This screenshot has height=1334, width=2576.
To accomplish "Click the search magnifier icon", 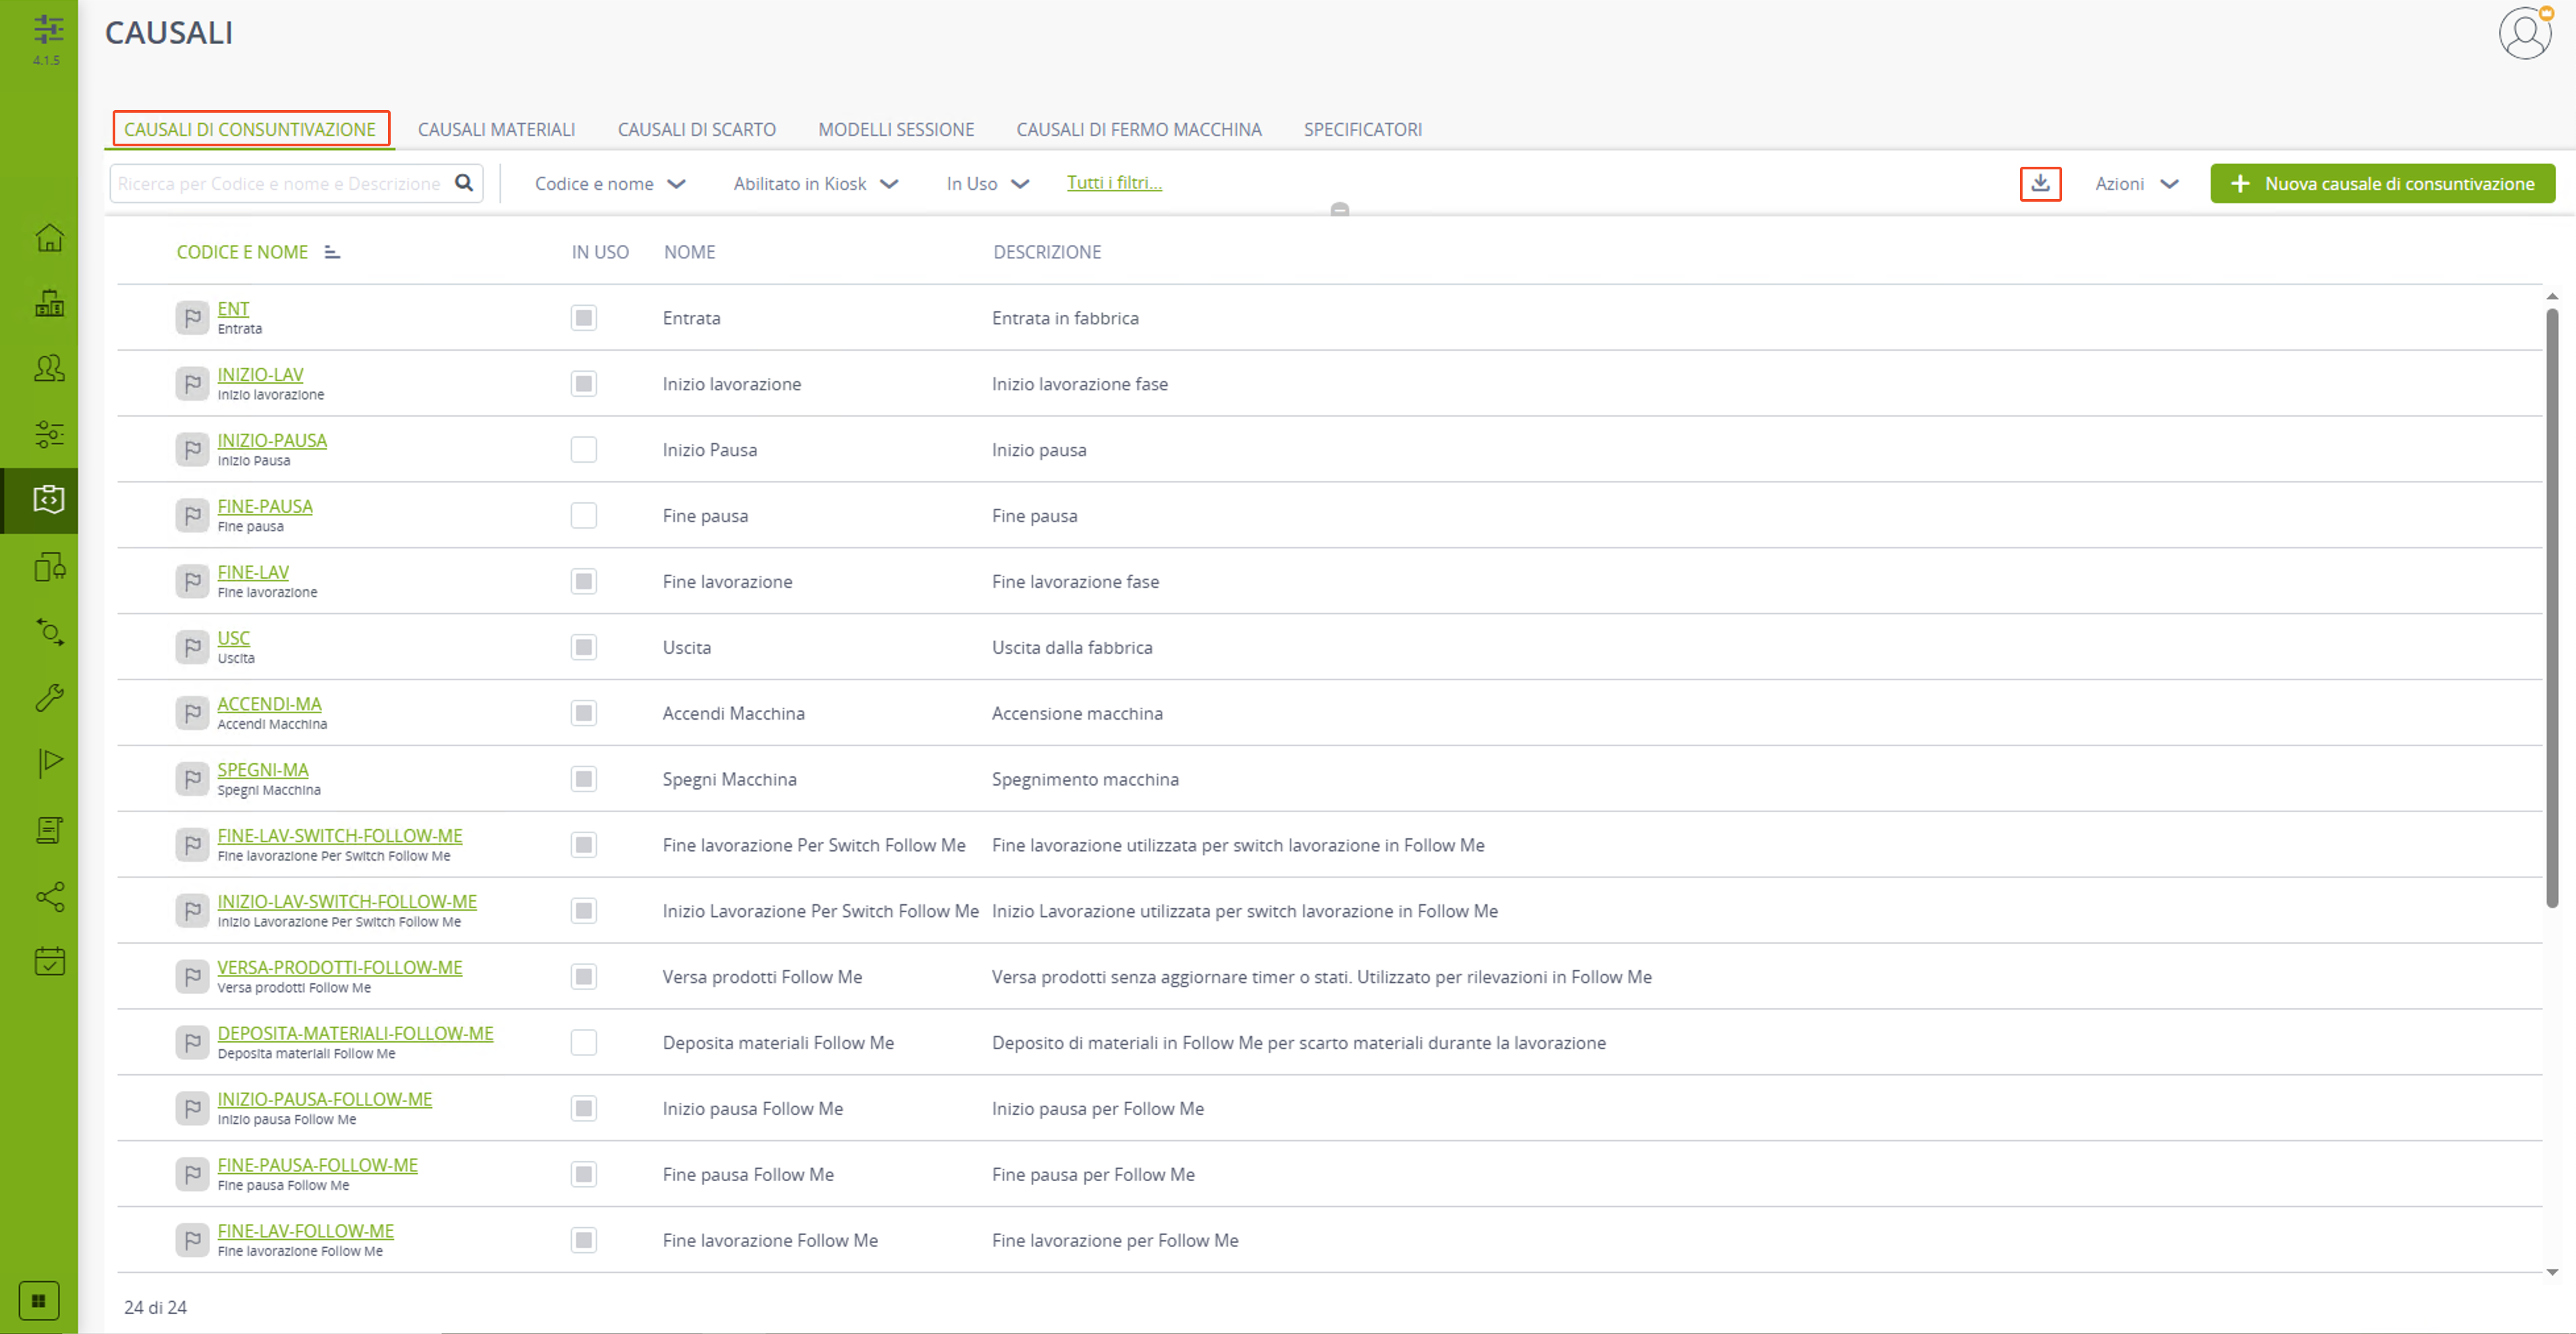I will click(464, 183).
